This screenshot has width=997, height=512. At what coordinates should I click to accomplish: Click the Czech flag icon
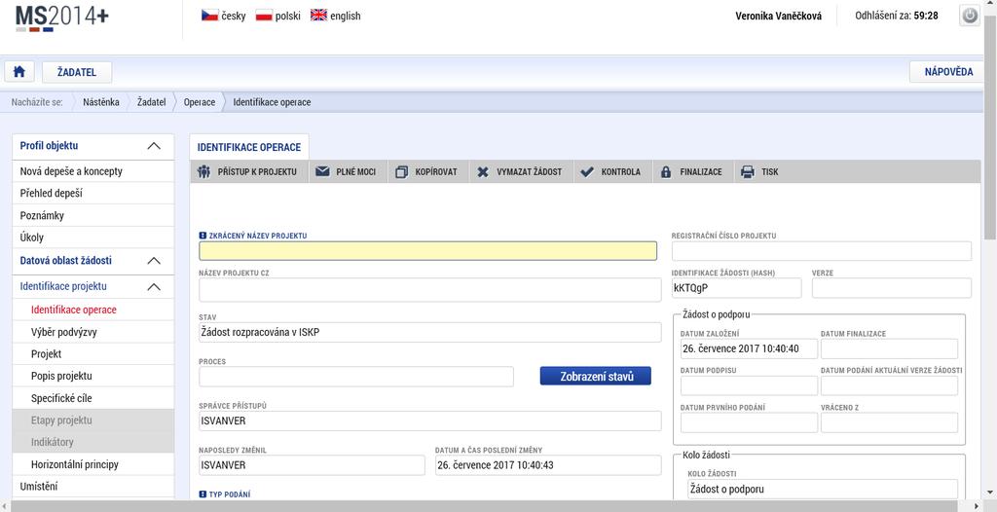point(210,16)
